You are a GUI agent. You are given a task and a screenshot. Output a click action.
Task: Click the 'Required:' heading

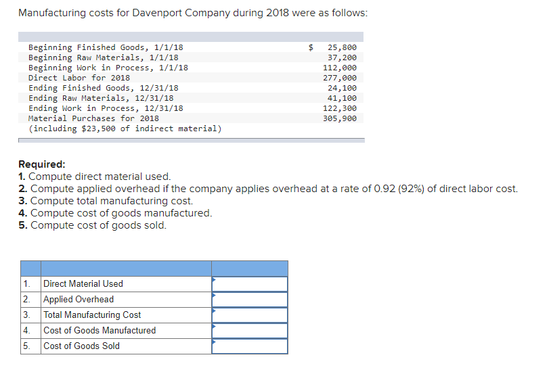tap(42, 164)
